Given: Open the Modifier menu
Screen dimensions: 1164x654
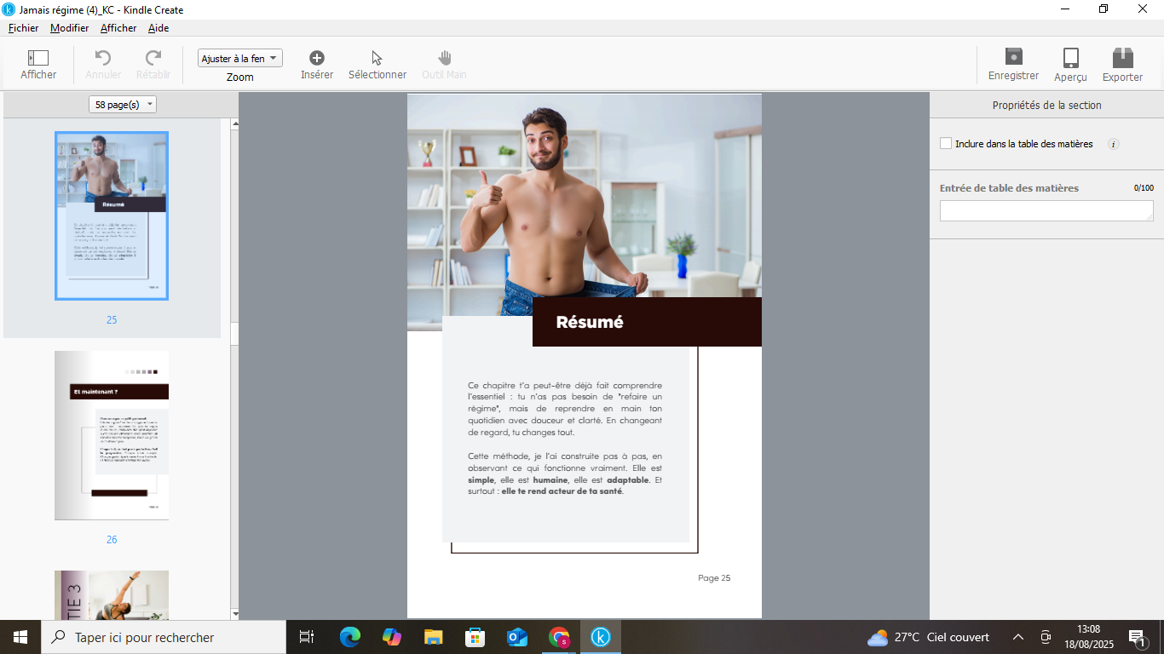Looking at the screenshot, I should pos(69,28).
